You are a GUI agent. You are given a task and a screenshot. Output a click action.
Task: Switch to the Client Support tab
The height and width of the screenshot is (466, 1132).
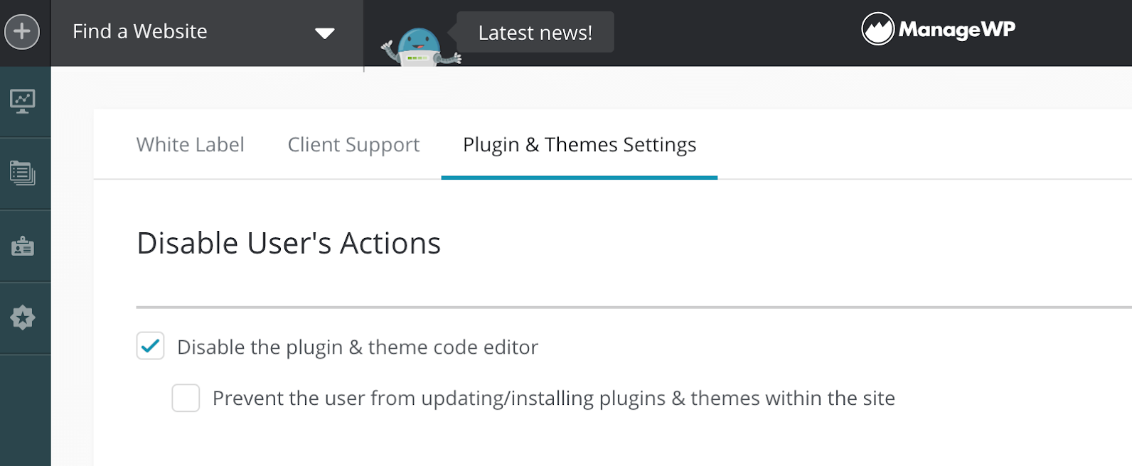[x=353, y=145]
